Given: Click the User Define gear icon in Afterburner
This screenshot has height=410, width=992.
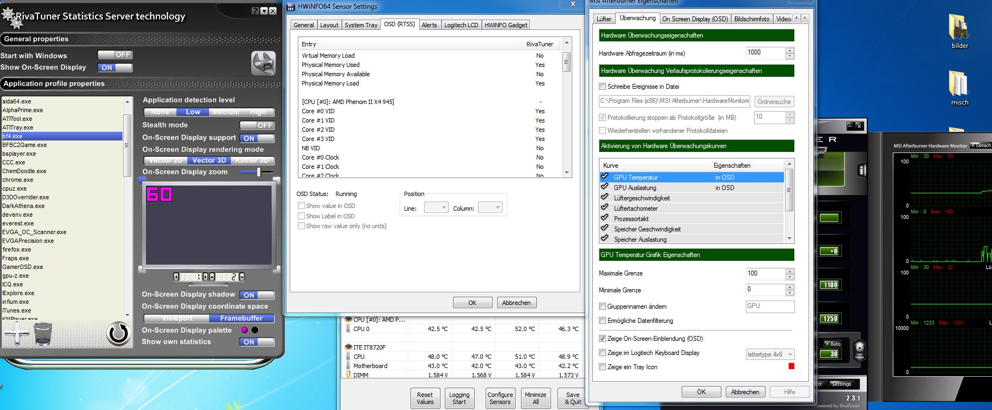Looking at the screenshot, I should point(859,349).
